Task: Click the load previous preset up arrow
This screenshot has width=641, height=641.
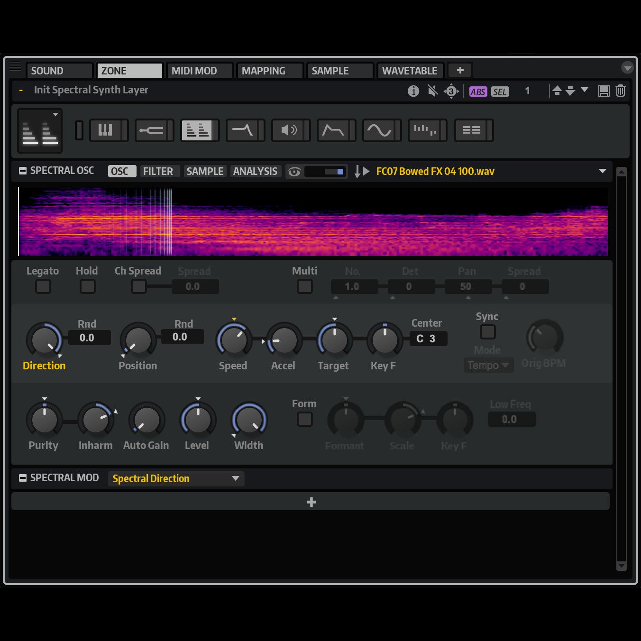Action: (x=557, y=91)
